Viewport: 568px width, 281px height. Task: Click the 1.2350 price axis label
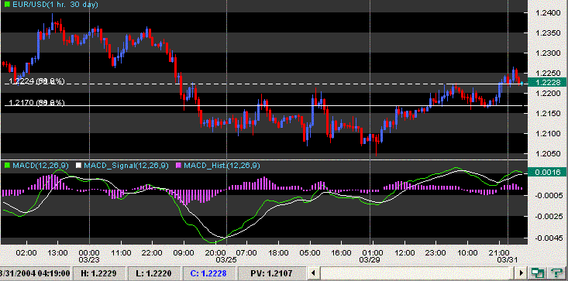coord(548,33)
